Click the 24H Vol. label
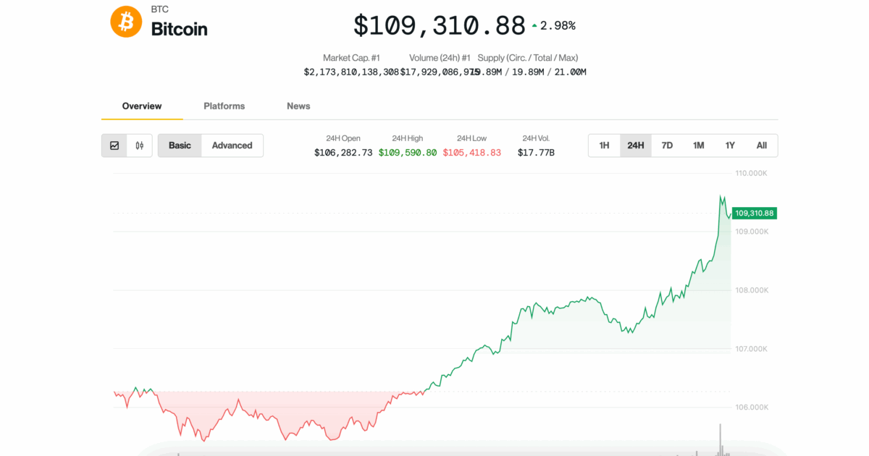The width and height of the screenshot is (869, 456). coord(536,138)
